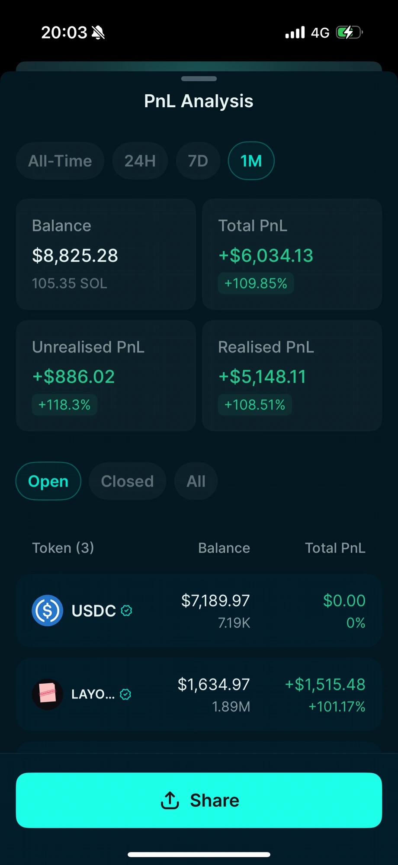This screenshot has height=865, width=398.
Task: Choose the 1M time range
Action: [x=251, y=161]
